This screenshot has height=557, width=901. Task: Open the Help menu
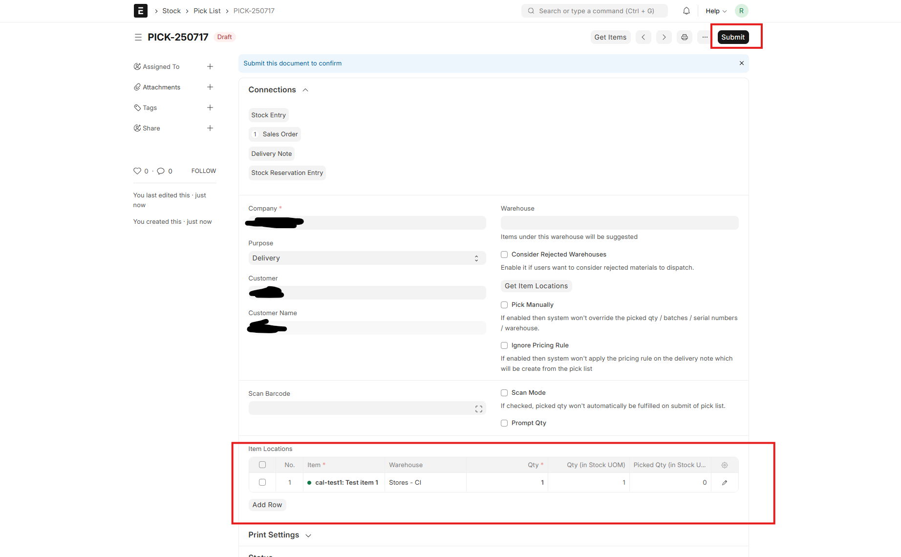[x=715, y=11]
